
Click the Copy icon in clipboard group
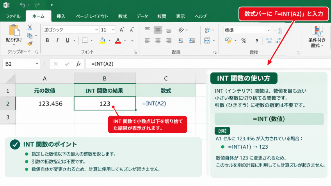coord(30,35)
